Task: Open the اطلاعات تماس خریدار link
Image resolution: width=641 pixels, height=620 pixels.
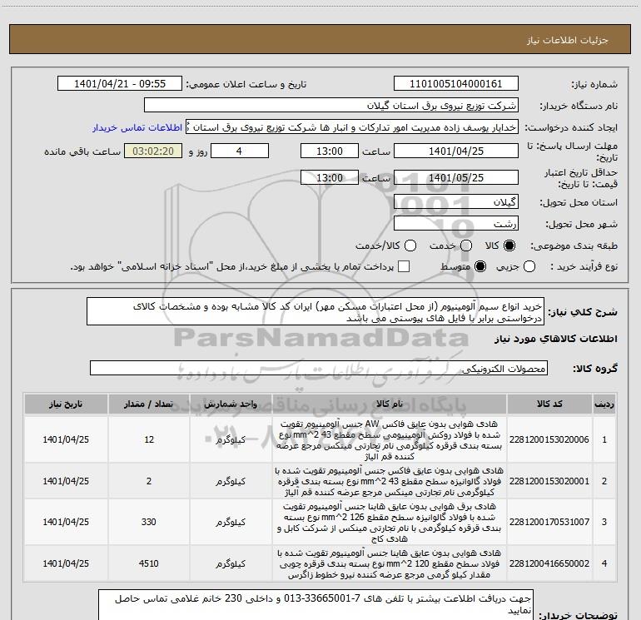Action: [137, 127]
